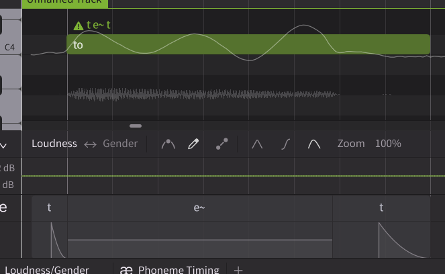Choose the S-curve interpolation icon
Image resolution: width=445 pixels, height=274 pixels.
pos(285,144)
